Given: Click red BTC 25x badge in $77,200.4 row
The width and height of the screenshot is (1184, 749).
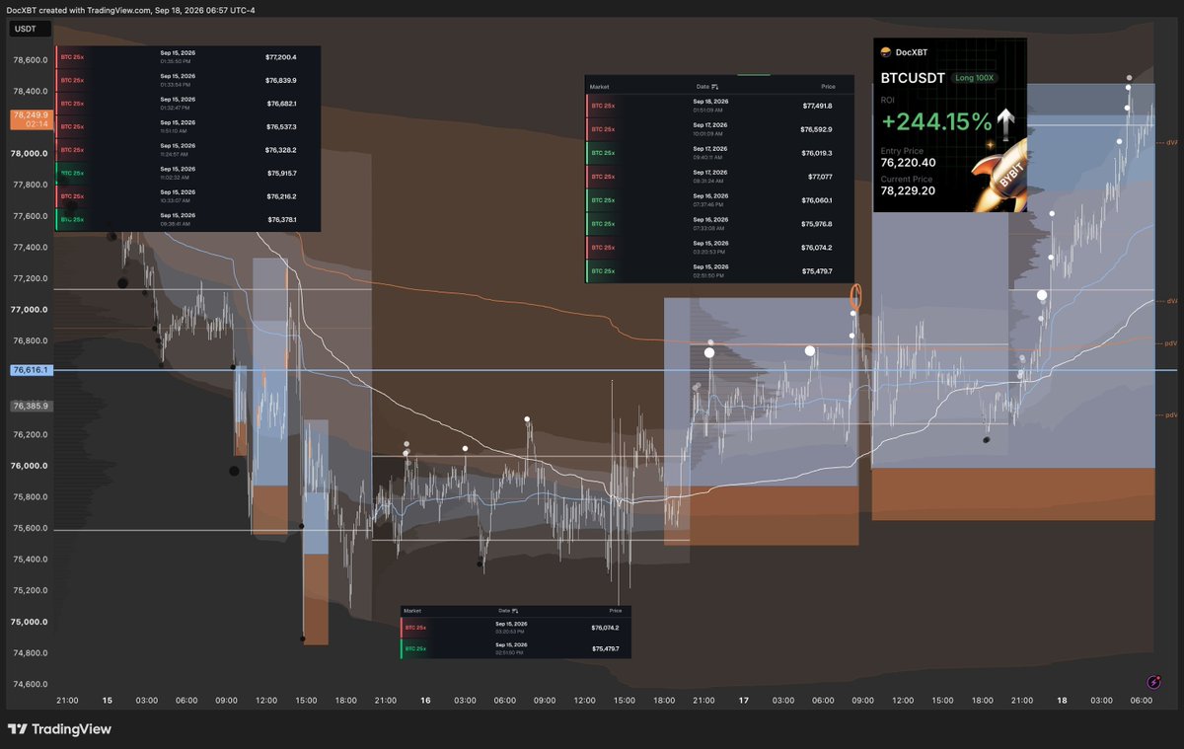Looking at the screenshot, I should click(72, 57).
